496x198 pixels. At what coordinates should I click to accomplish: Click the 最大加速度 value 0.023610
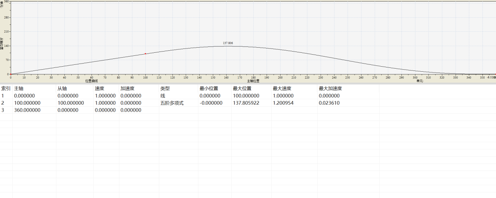329,103
